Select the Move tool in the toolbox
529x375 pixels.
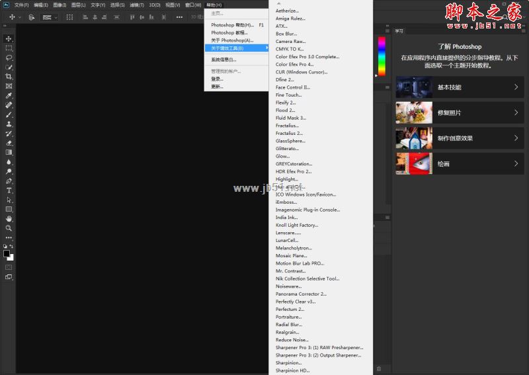coord(9,38)
